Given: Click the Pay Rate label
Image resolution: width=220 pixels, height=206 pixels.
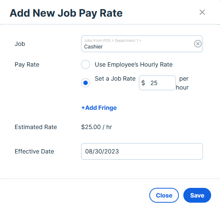Looking at the screenshot, I should pyautogui.click(x=27, y=65).
